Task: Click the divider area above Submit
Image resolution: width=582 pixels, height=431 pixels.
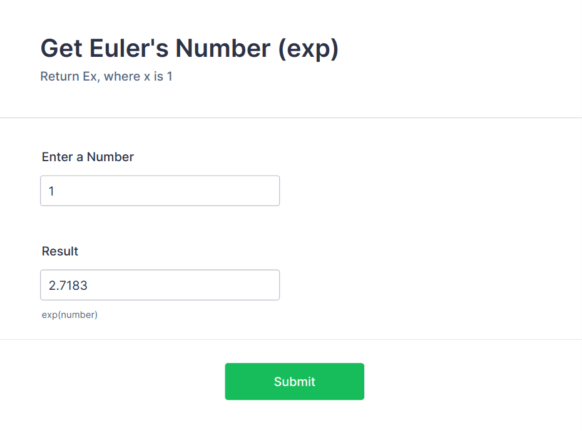Action: pos(291,340)
